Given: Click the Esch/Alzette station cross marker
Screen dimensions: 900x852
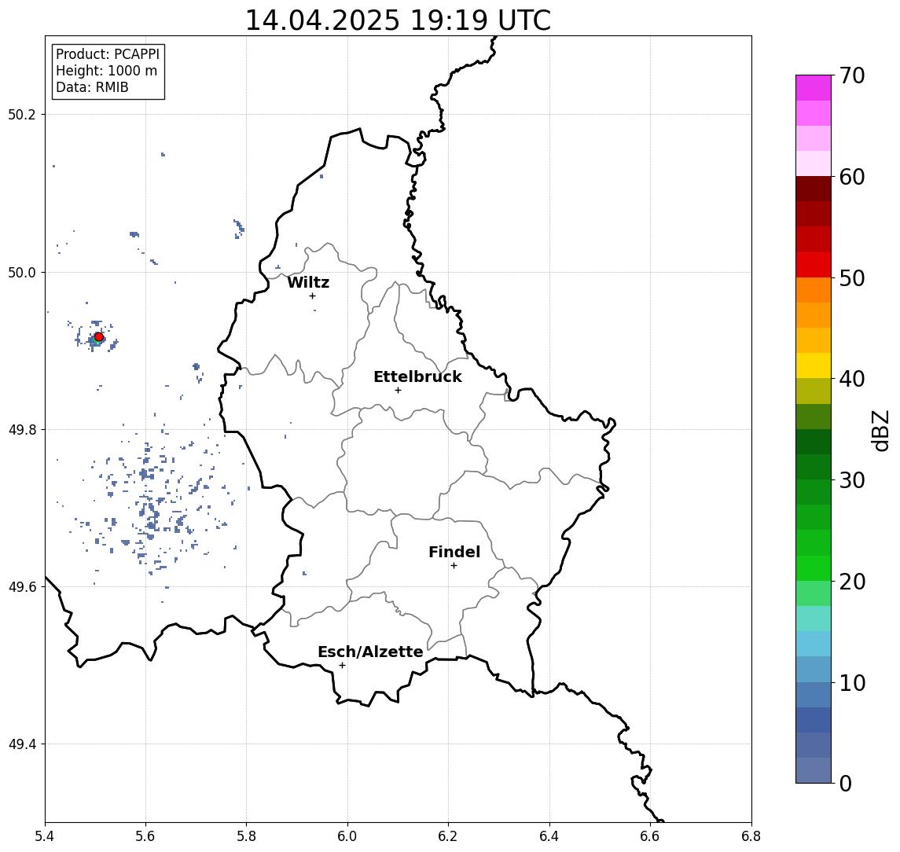Looking at the screenshot, I should point(342,666).
